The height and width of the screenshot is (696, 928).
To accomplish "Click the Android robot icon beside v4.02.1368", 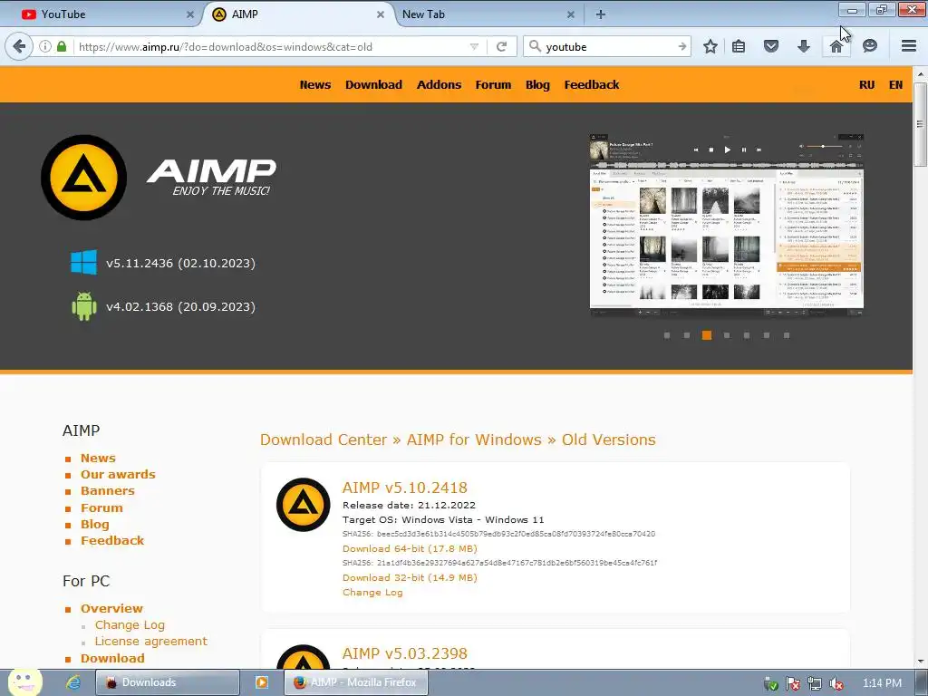I will click(84, 306).
